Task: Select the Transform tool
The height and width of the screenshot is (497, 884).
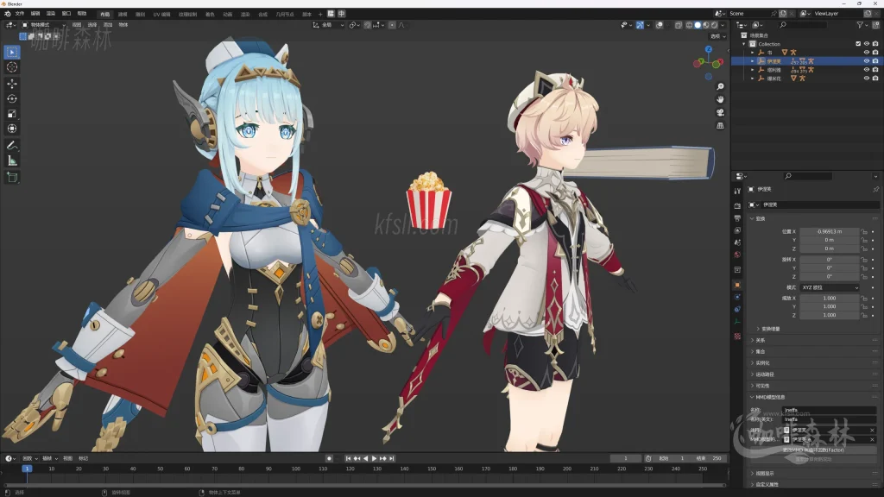Action: point(12,129)
